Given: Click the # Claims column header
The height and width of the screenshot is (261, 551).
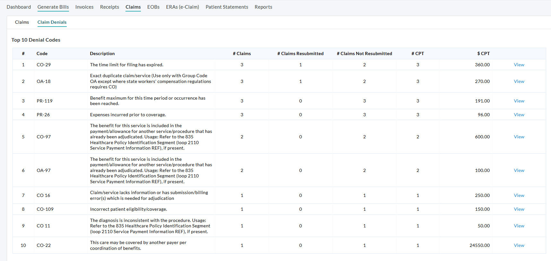Looking at the screenshot, I should click(x=242, y=53).
